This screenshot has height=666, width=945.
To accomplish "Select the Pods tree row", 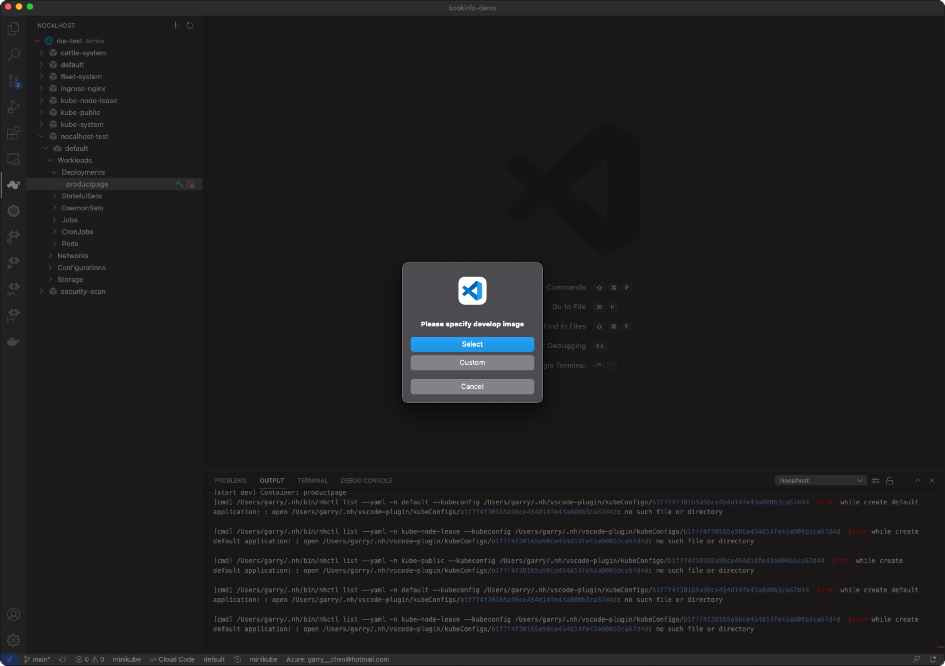I will tap(114, 244).
